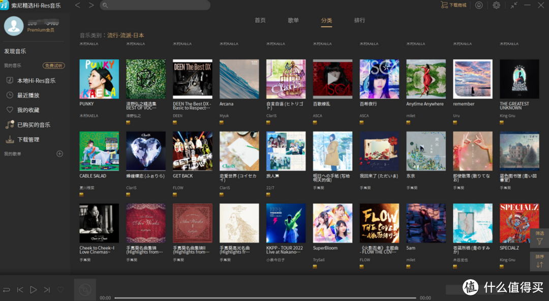Open settings gear icon
The height and width of the screenshot is (301, 549).
(496, 5)
